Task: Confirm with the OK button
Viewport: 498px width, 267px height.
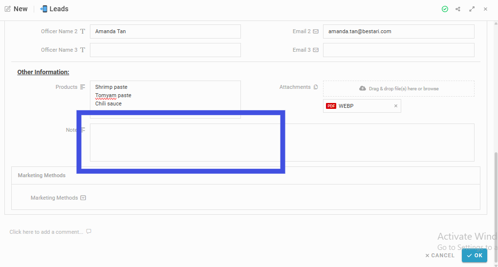Action: coord(475,255)
